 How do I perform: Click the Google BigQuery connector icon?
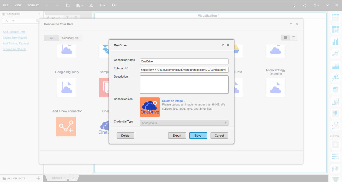click(67, 87)
